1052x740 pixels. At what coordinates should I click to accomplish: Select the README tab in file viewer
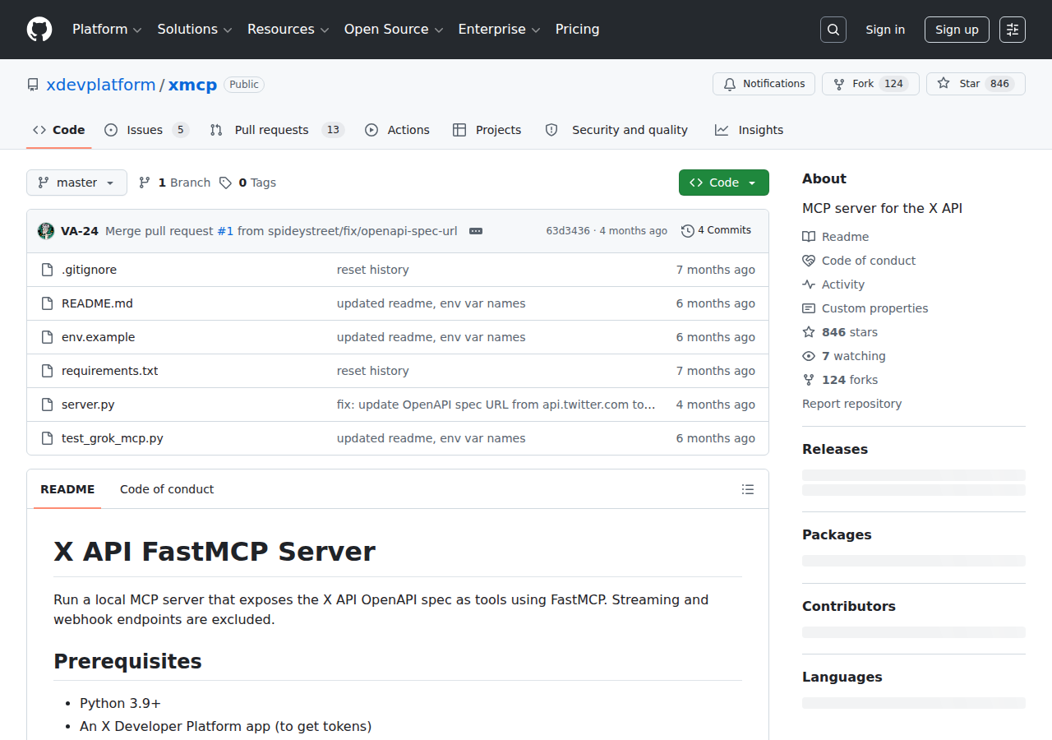(x=67, y=489)
